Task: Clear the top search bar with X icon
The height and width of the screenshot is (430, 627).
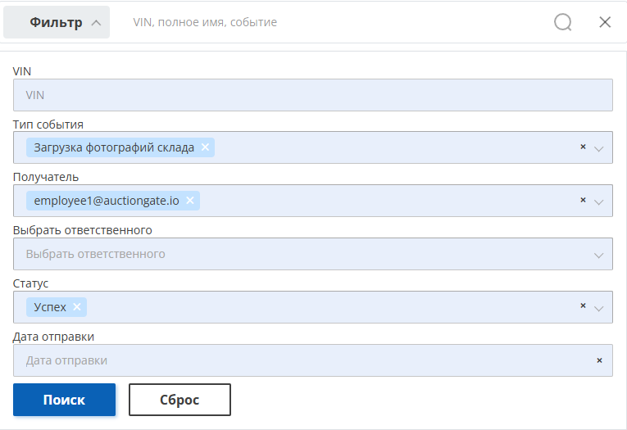Action: pyautogui.click(x=605, y=22)
